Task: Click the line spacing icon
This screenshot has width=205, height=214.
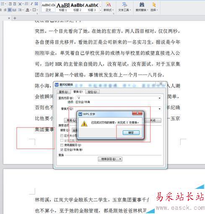Action: (x=20, y=10)
